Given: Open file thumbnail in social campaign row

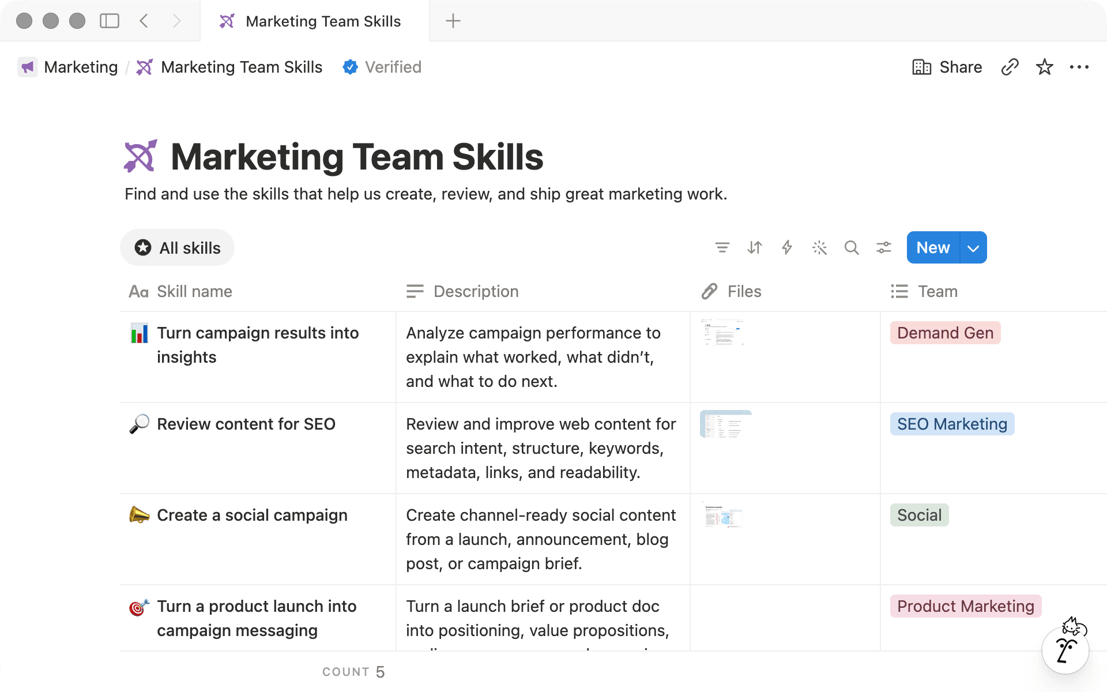Looking at the screenshot, I should click(723, 515).
